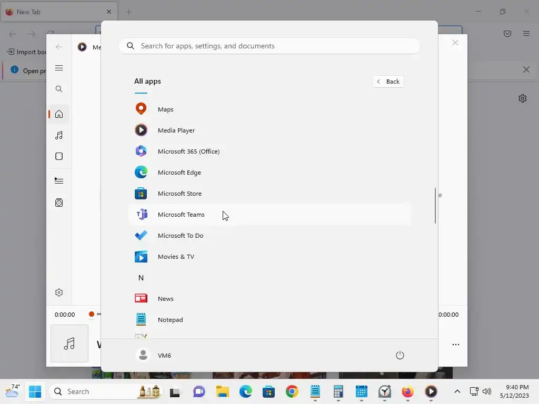Open Google Chrome from the taskbar
This screenshot has width=539, height=404.
[292, 391]
